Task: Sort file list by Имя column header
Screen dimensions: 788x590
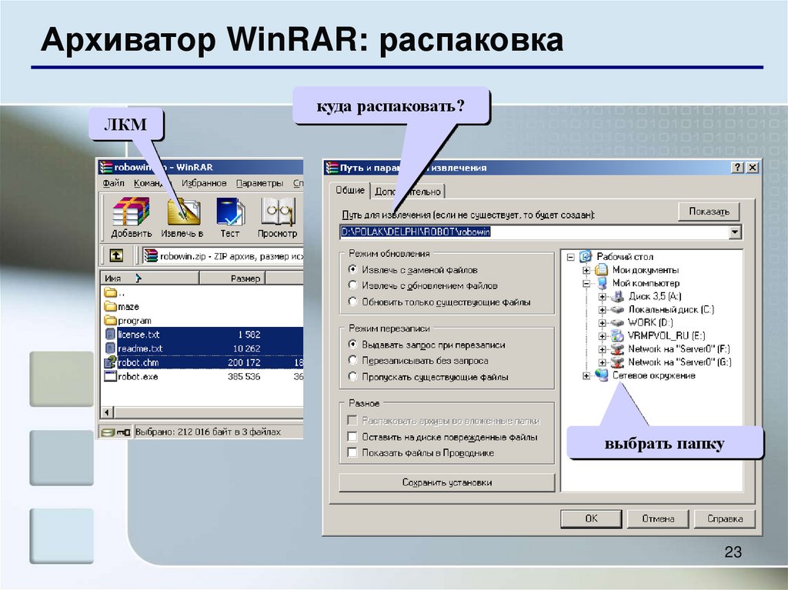Action: (x=150, y=278)
